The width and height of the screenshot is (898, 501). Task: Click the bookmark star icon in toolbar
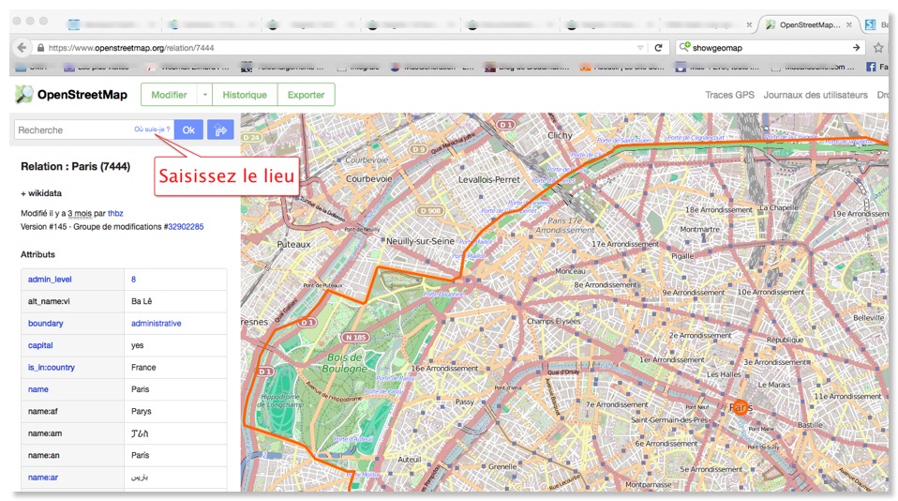[878, 48]
